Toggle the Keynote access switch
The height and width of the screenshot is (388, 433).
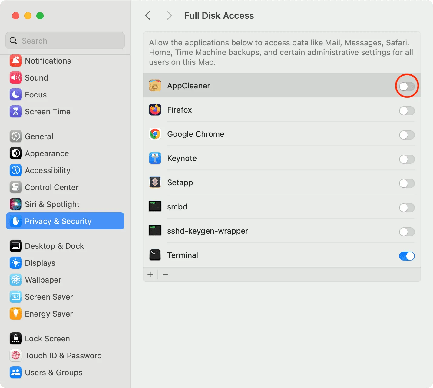point(407,159)
